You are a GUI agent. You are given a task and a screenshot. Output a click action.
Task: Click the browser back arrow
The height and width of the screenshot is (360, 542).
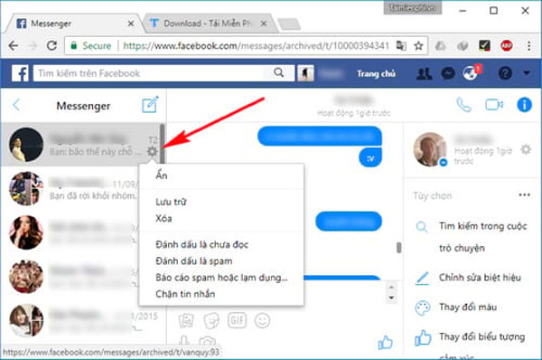(14, 46)
